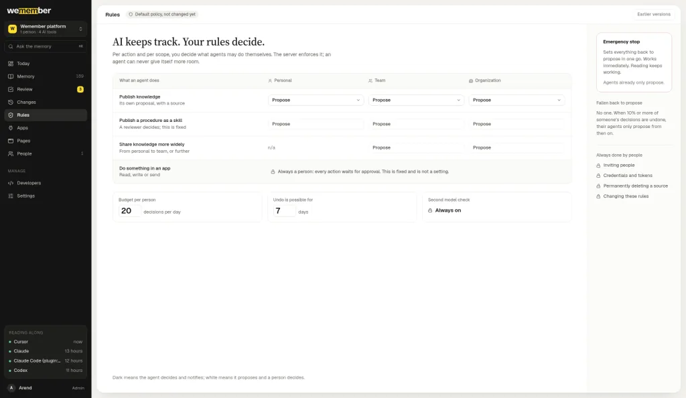Open the People section

[46, 153]
